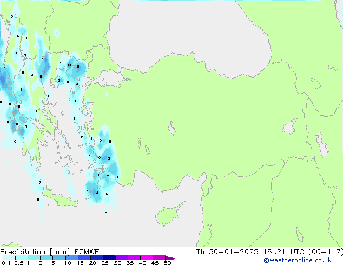Click the (00+117) forecast offset label
The width and height of the screenshot is (343, 265).
pyautogui.click(x=324, y=251)
